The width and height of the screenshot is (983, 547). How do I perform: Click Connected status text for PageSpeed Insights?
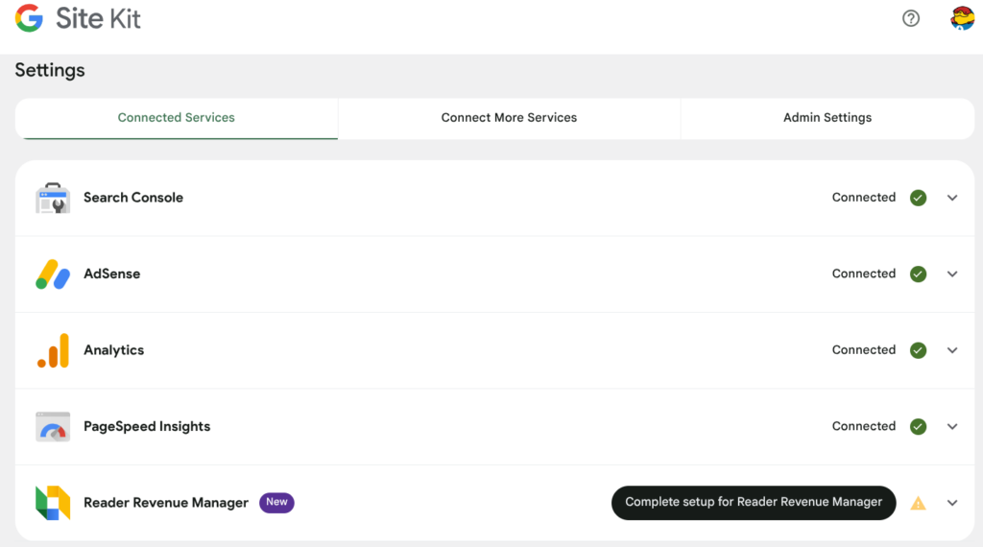[x=864, y=426]
